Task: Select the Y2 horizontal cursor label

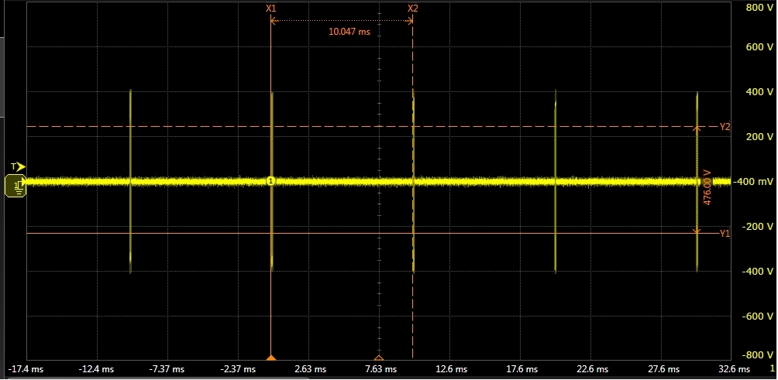Action: tap(725, 126)
